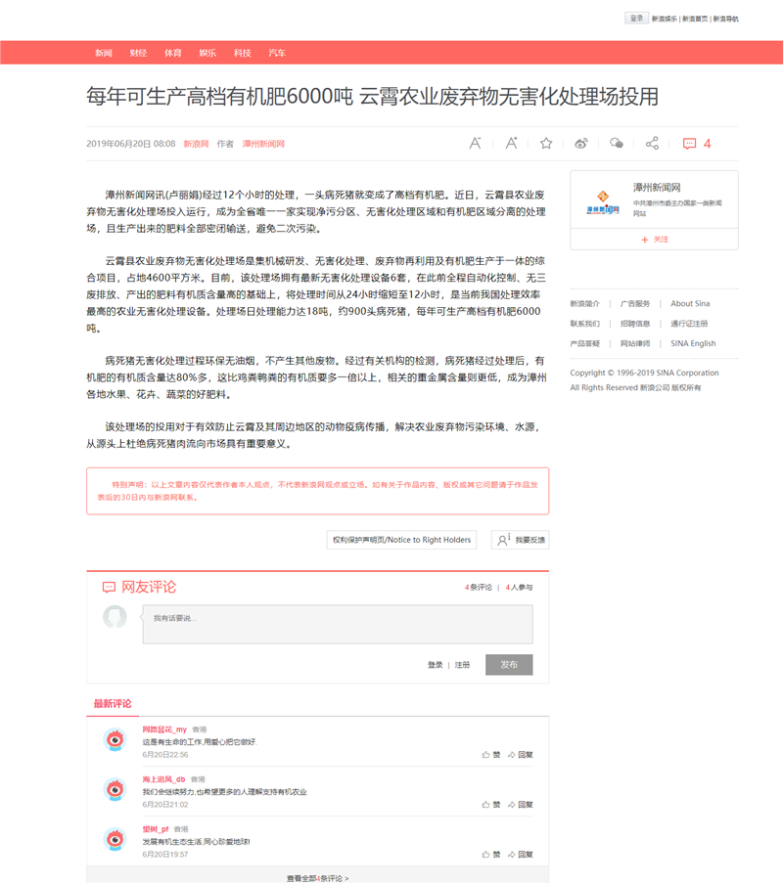The height and width of the screenshot is (884, 783).
Task: Like the comment by 望树_pf
Action: tap(490, 854)
